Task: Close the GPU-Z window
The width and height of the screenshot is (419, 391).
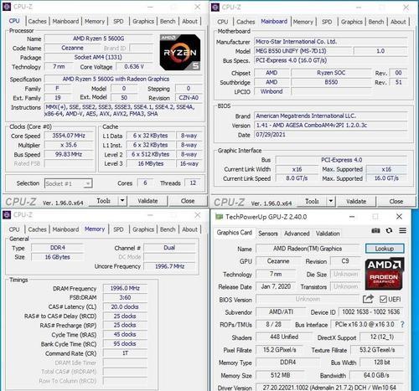Action: tap(400, 217)
